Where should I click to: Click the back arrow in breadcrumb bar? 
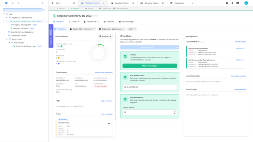(52, 8)
